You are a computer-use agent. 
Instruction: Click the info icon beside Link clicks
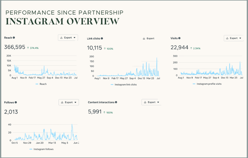click(102, 38)
